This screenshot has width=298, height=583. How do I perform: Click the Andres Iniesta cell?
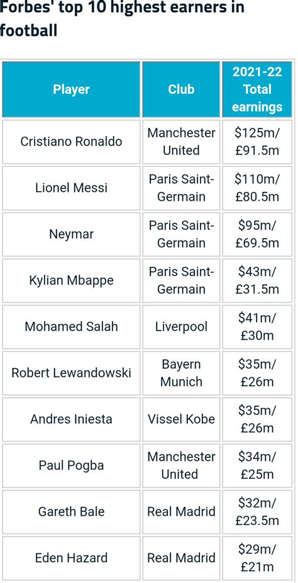[x=71, y=419]
